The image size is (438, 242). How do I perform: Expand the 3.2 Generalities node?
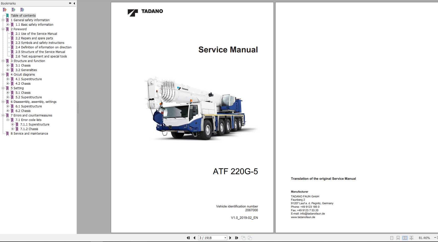coord(8,70)
